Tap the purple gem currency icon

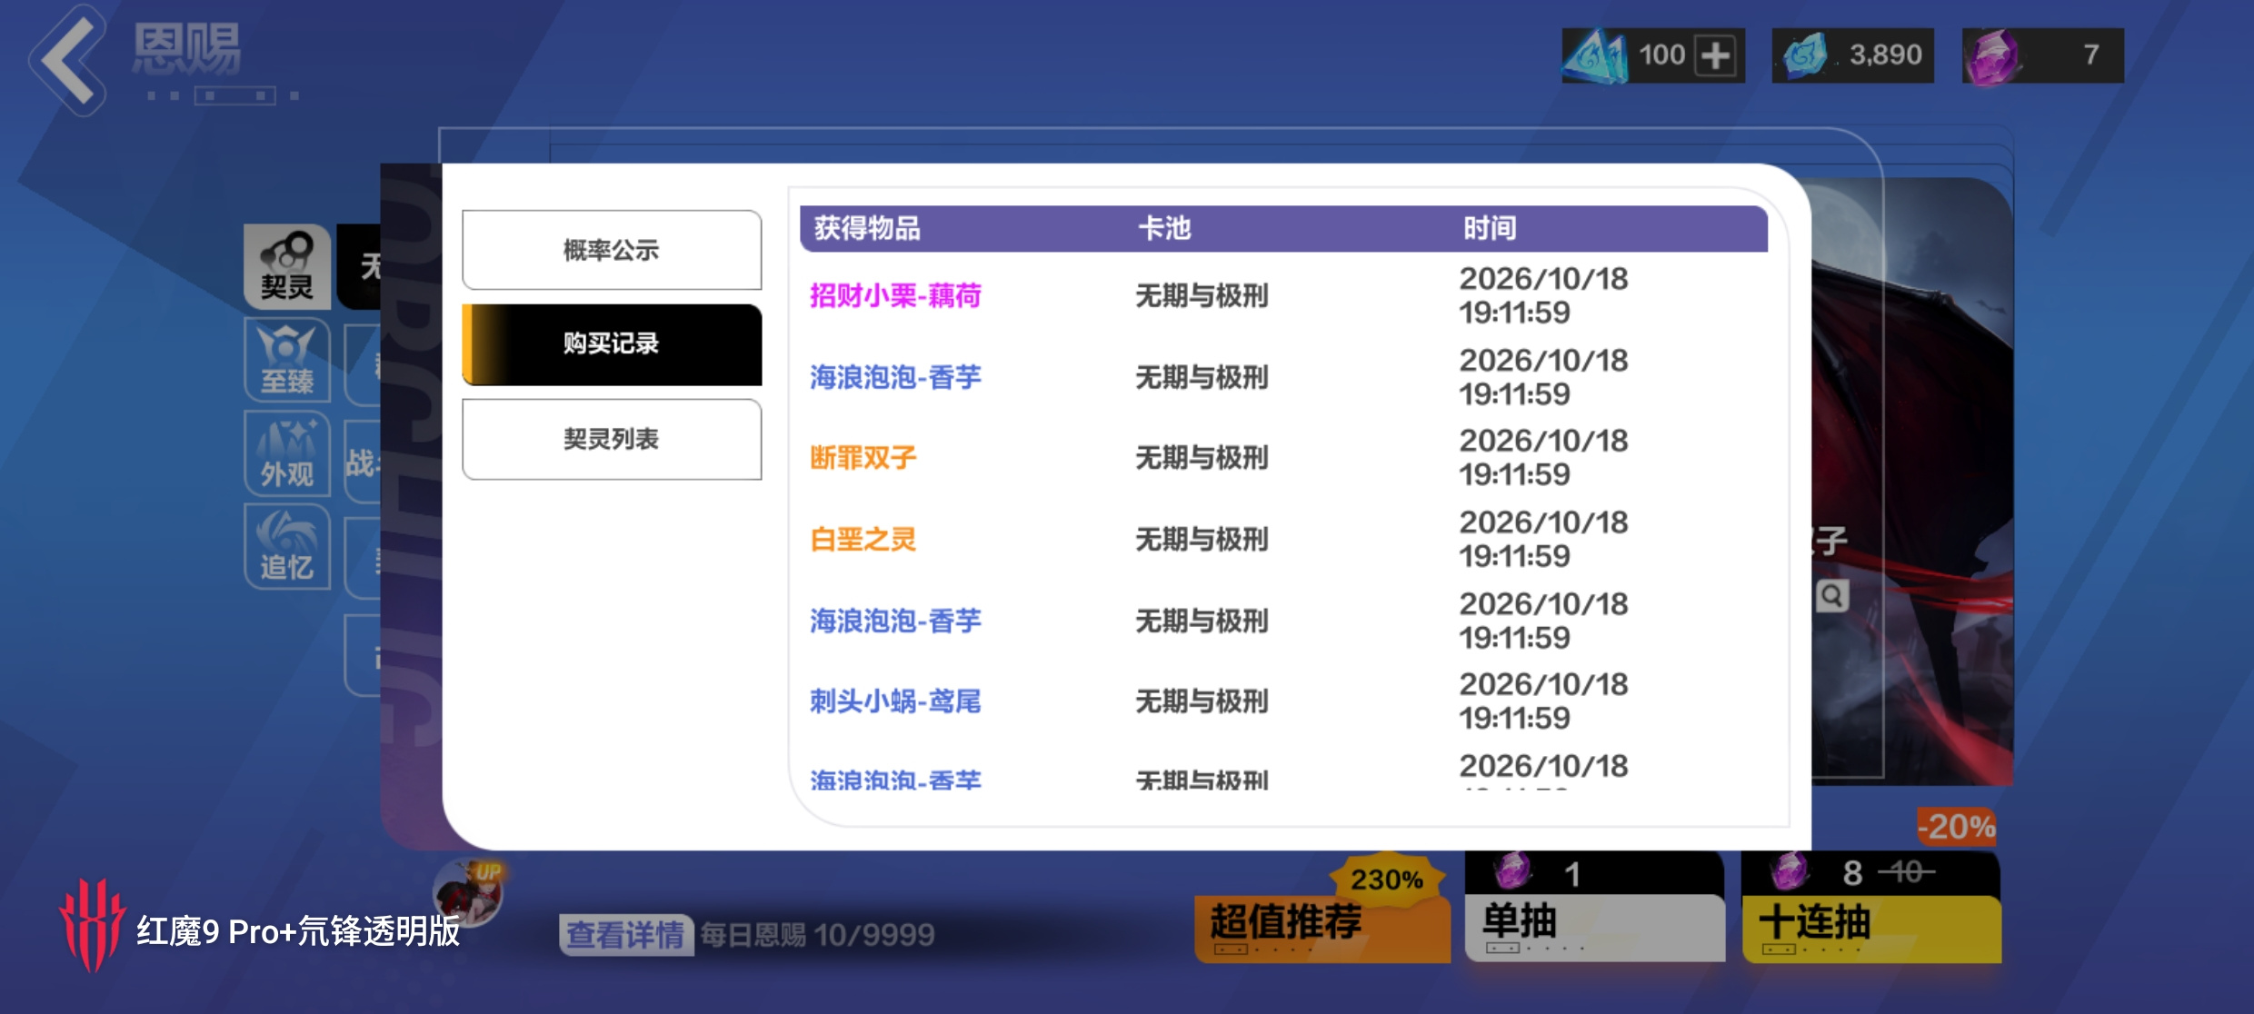point(1993,56)
